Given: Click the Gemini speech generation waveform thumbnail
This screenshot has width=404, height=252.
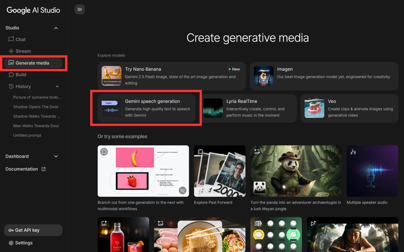Looking at the screenshot, I should click(x=111, y=108).
